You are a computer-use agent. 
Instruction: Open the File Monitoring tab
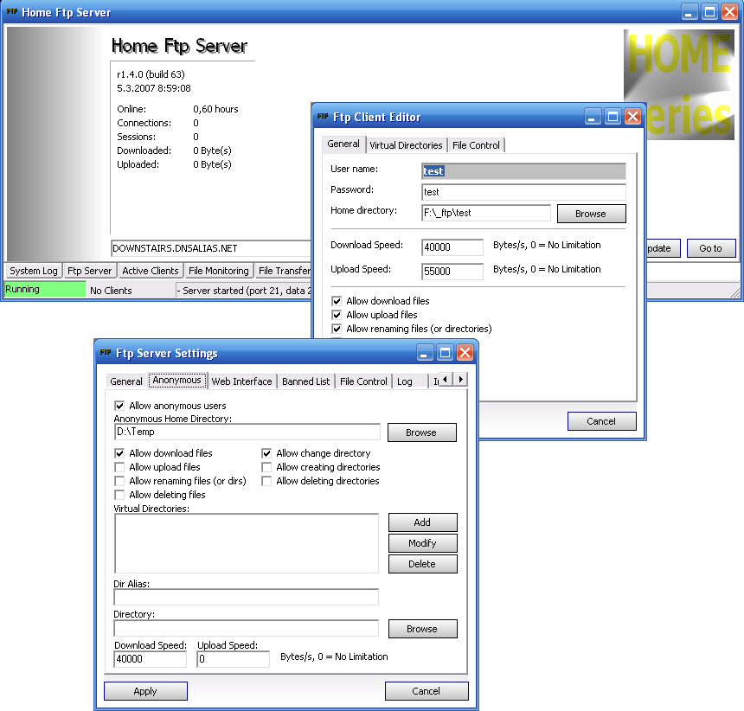(x=218, y=271)
